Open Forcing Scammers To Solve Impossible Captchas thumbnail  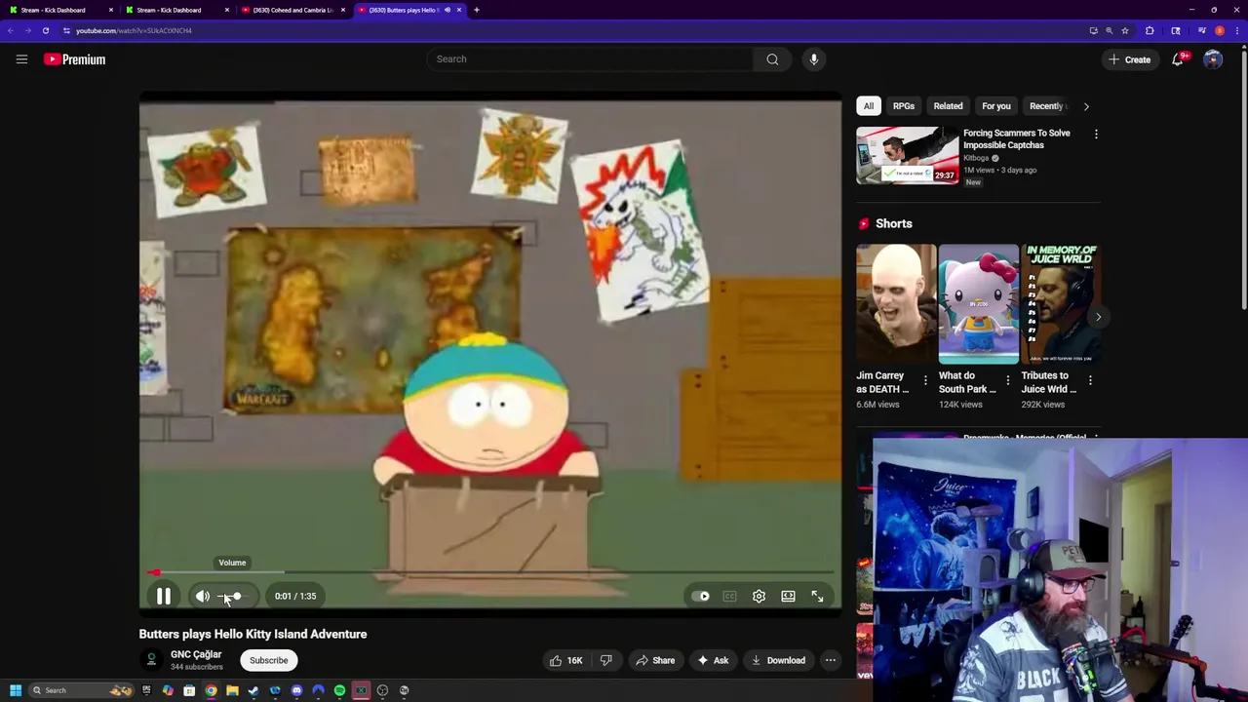point(907,155)
